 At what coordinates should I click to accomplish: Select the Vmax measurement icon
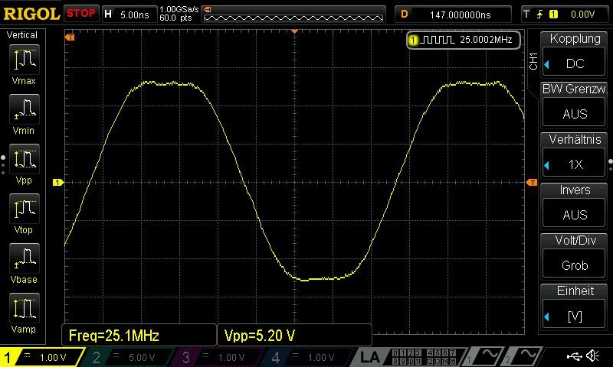[x=24, y=59]
